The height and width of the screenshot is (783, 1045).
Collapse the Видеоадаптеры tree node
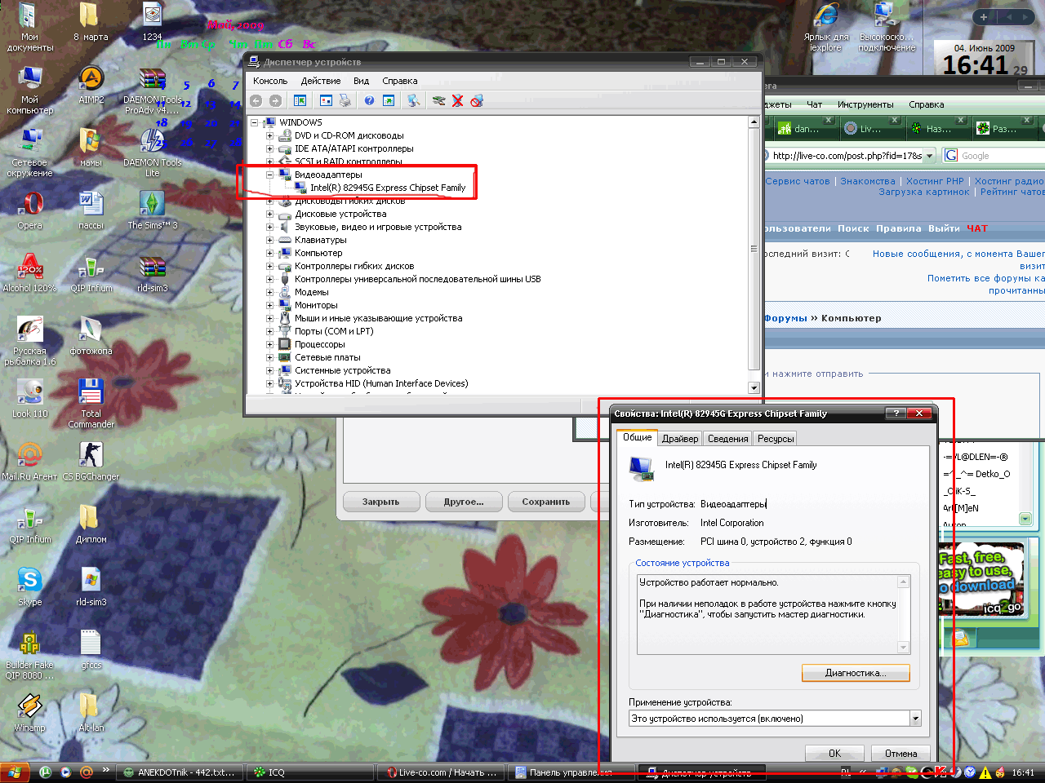click(x=269, y=175)
